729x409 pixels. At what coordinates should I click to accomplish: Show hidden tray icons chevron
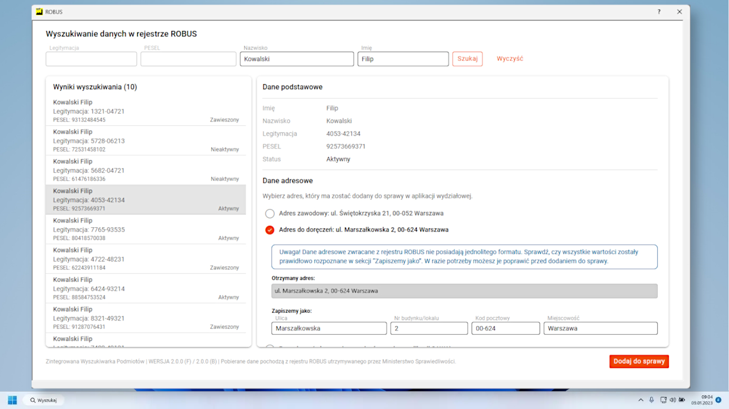641,400
